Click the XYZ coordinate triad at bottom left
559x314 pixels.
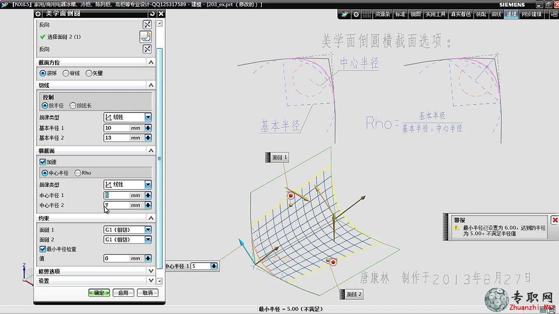coord(27,274)
